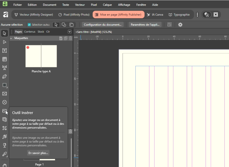Switch to Pixel (Affinity Photo) studio

pos(74,15)
